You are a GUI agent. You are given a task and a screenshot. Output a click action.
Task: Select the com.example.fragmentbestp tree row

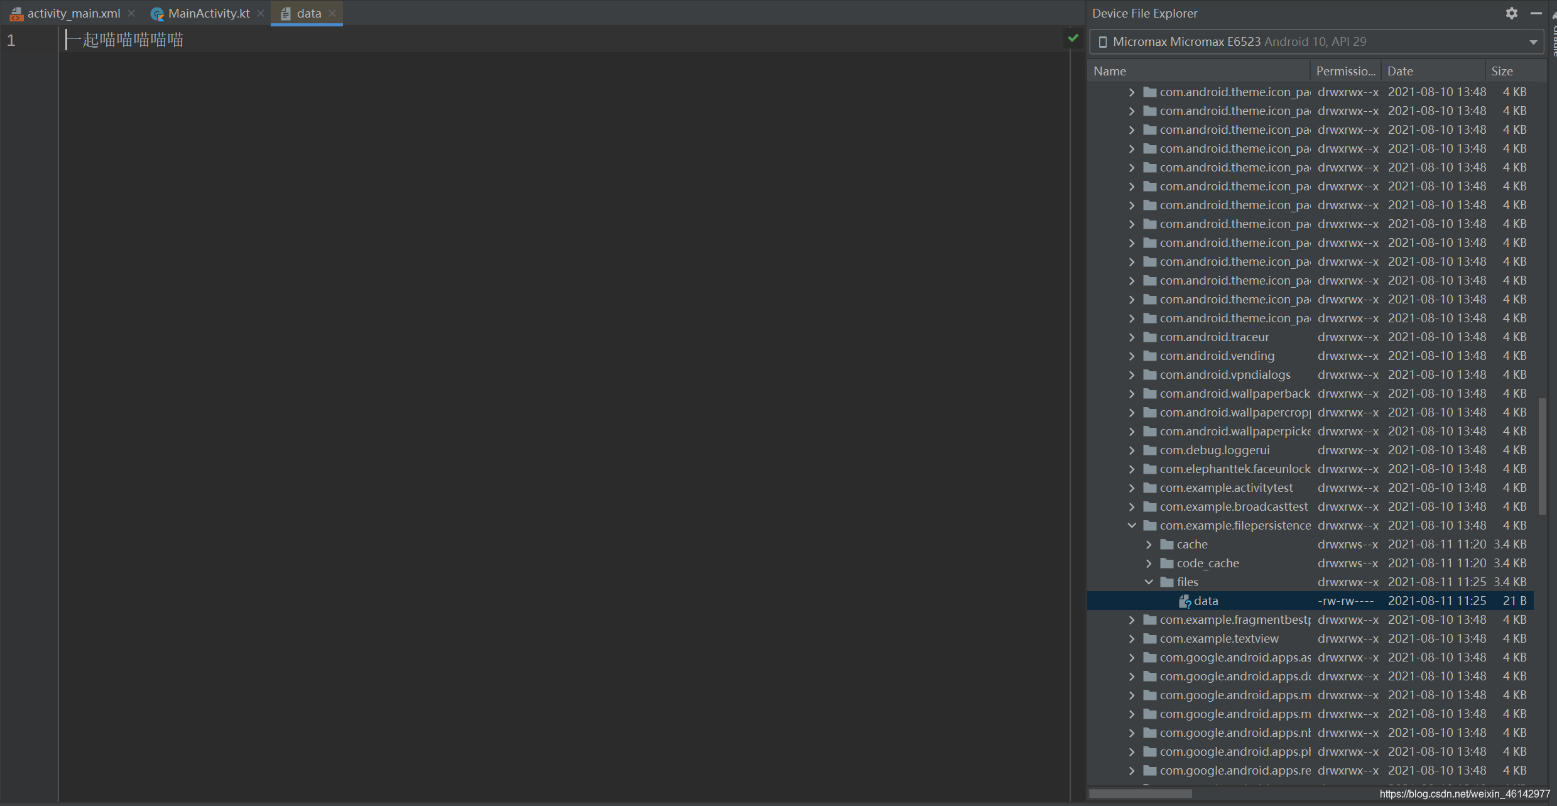click(x=1310, y=620)
